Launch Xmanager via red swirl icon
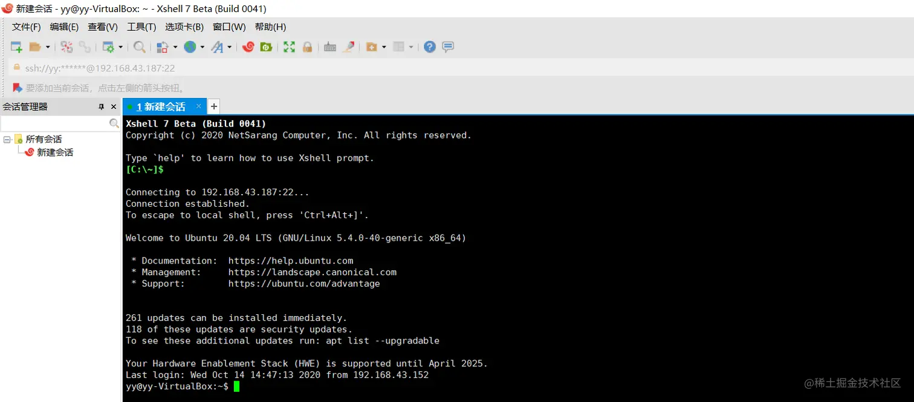The width and height of the screenshot is (914, 402). pos(248,47)
